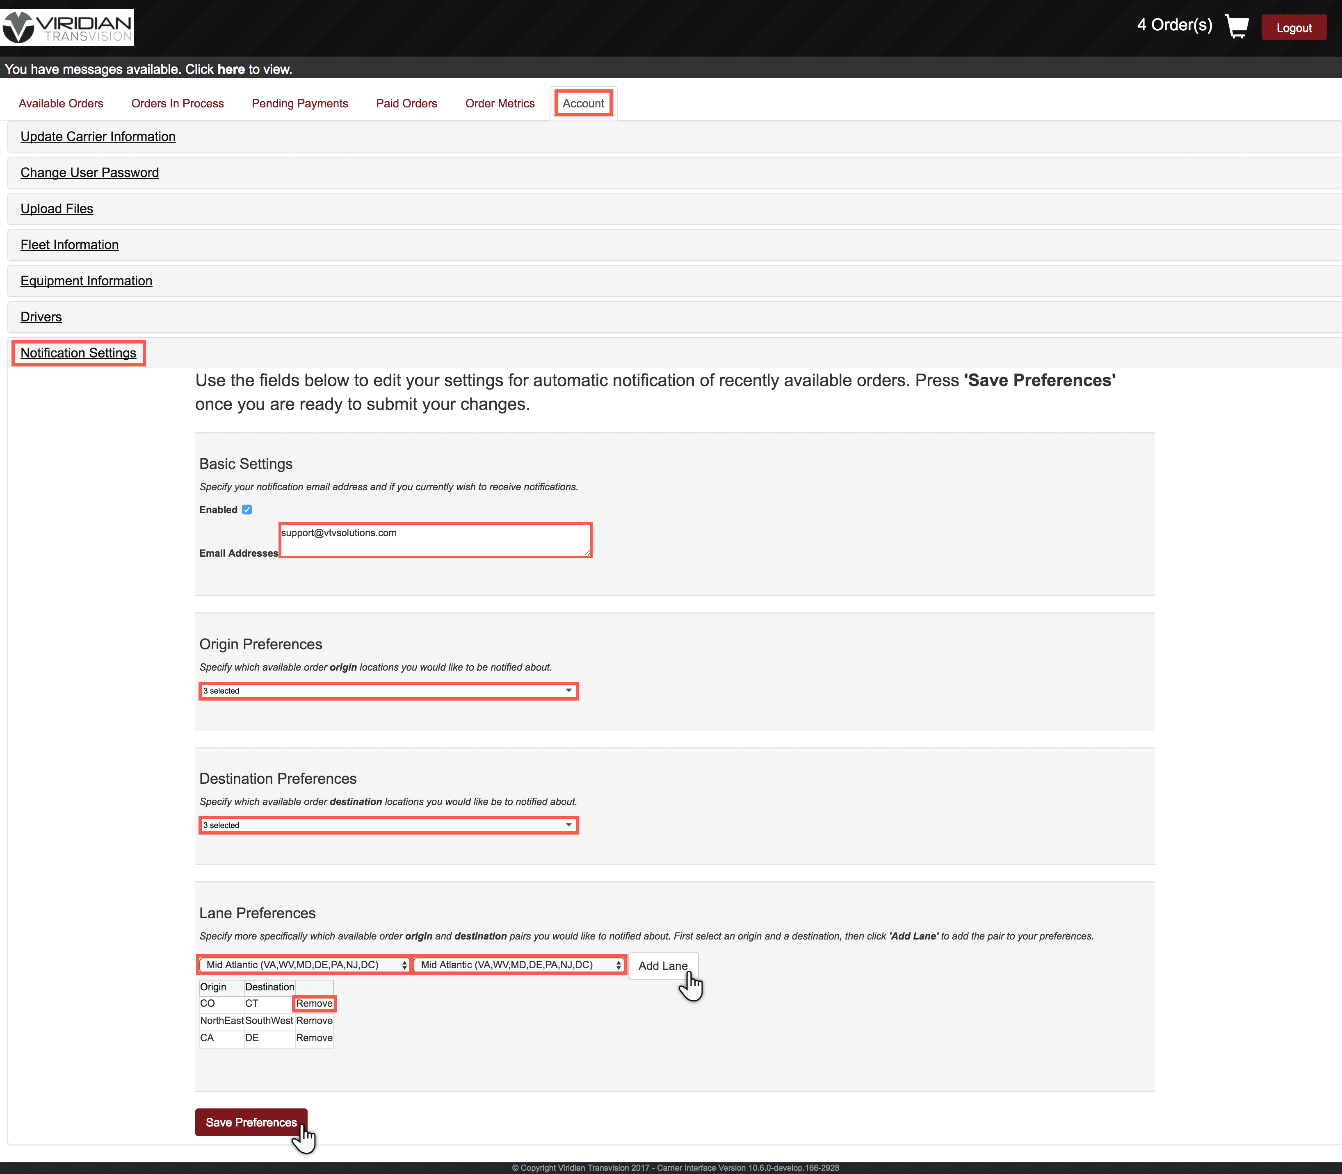Viewport: 1342px width, 1174px height.
Task: Open the lane origin select box
Action: tap(304, 965)
